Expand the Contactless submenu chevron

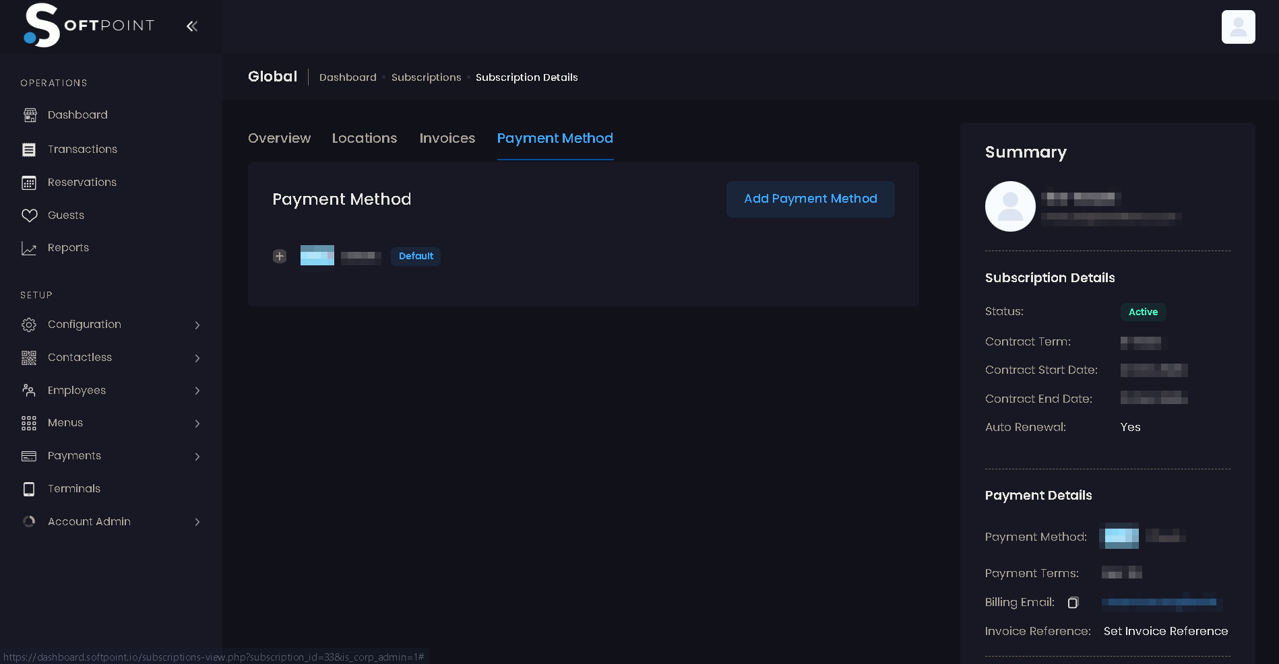[197, 358]
